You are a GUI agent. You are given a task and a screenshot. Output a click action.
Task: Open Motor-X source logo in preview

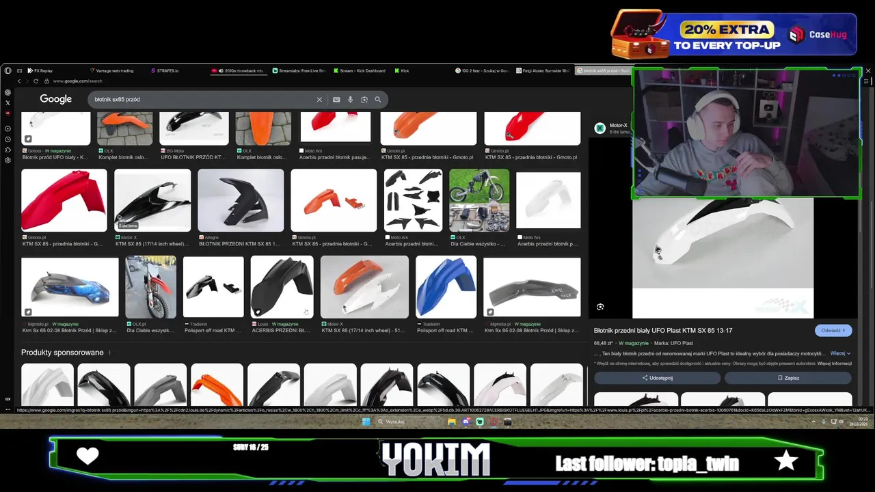(600, 128)
